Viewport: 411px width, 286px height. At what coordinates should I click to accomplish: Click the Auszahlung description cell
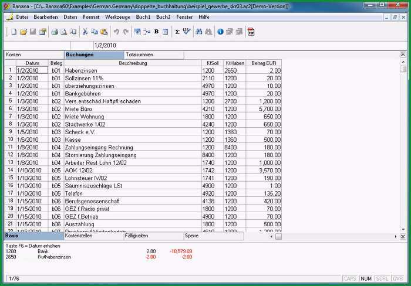click(133, 224)
